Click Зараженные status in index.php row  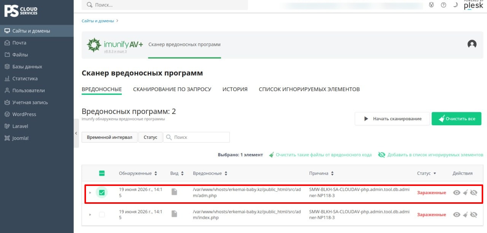(431, 214)
